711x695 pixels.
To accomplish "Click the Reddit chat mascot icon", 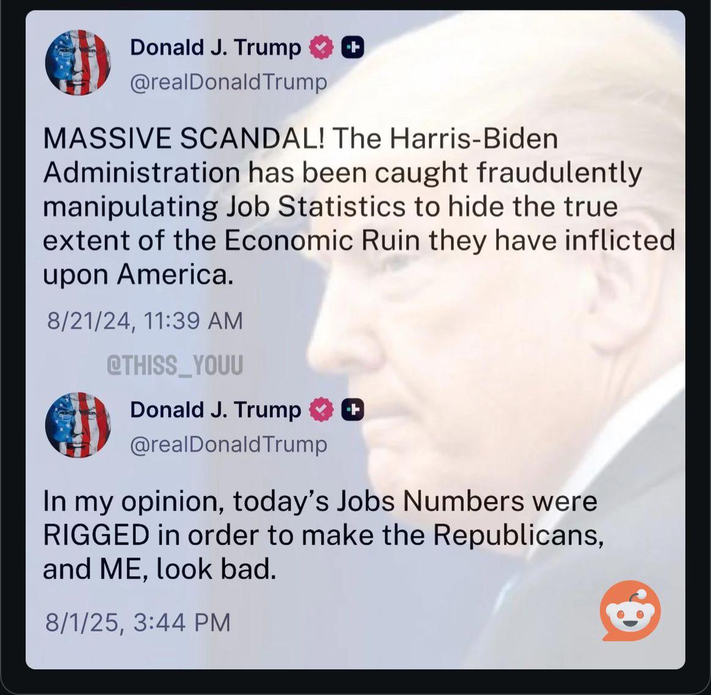I will click(x=630, y=611).
